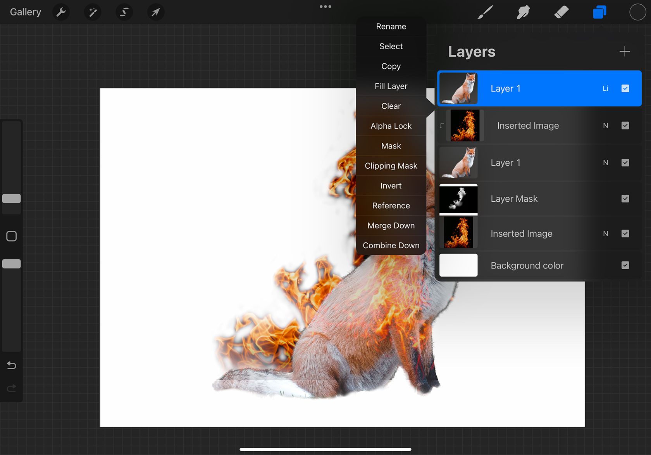Image resolution: width=651 pixels, height=455 pixels.
Task: Enable Alpha Lock from the layer menu
Action: [391, 126]
